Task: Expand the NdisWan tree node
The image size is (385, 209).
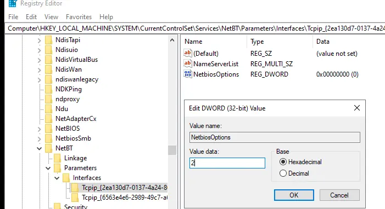Action: pyautogui.click(x=40, y=69)
